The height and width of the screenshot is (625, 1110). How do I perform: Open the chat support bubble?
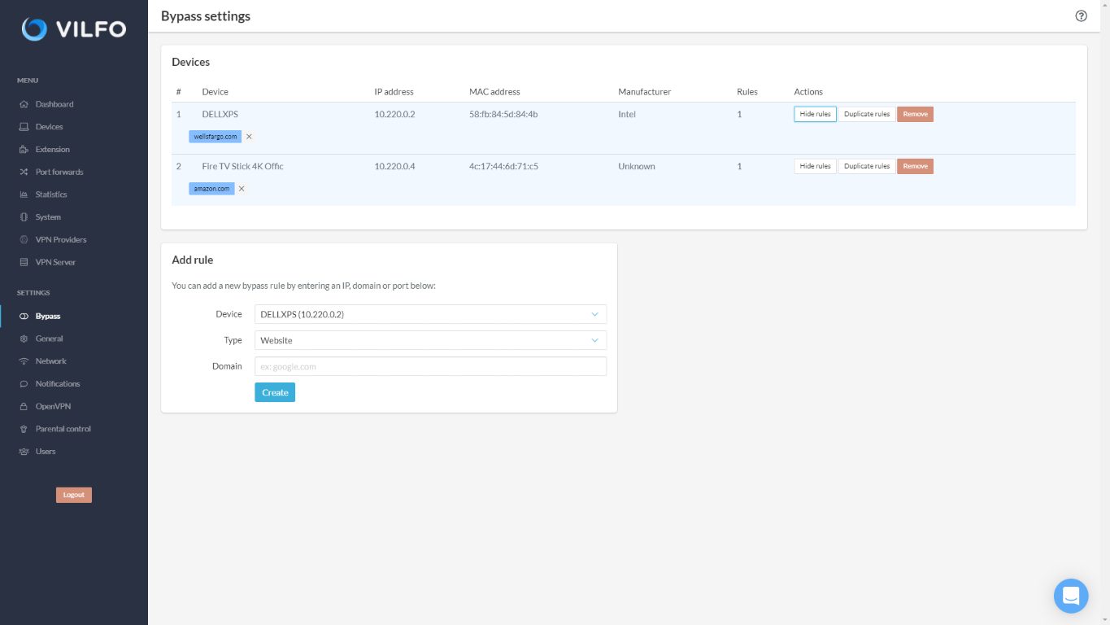(x=1071, y=596)
